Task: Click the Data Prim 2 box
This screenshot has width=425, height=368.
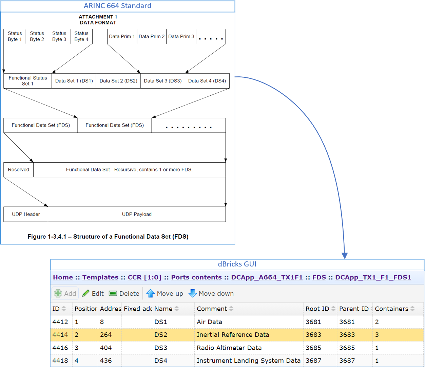Action: (152, 36)
